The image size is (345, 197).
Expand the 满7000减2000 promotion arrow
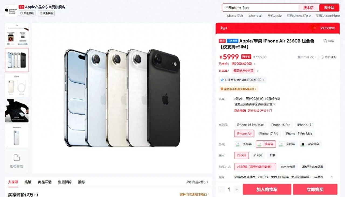point(255,64)
